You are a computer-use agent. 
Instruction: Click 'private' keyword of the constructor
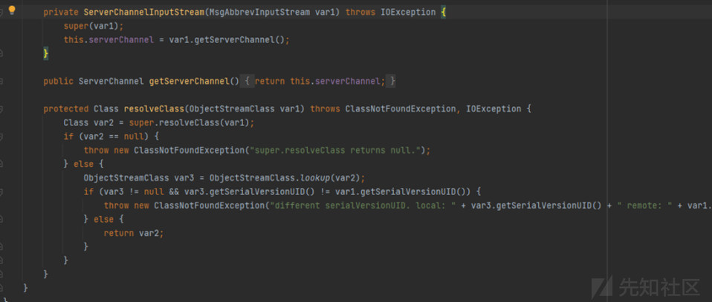(x=61, y=13)
